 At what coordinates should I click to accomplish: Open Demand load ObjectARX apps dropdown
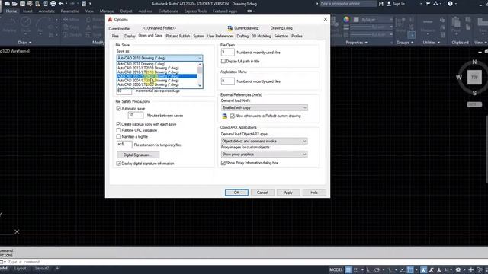(x=265, y=141)
